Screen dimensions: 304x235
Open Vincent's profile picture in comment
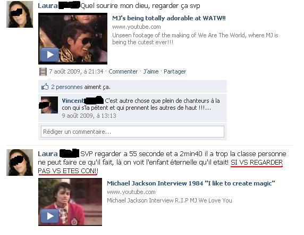click(49, 105)
